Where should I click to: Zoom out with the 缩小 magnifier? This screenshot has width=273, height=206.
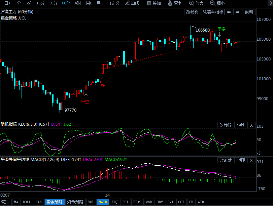coord(217,3)
